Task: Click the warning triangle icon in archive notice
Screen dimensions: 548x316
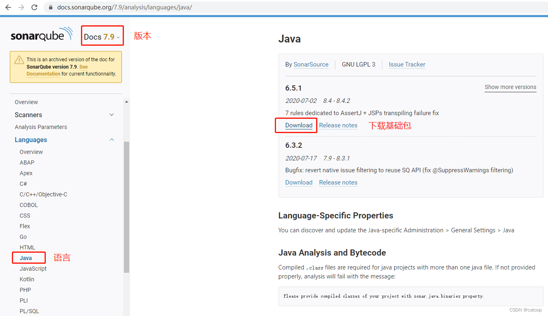Action: 19,60
